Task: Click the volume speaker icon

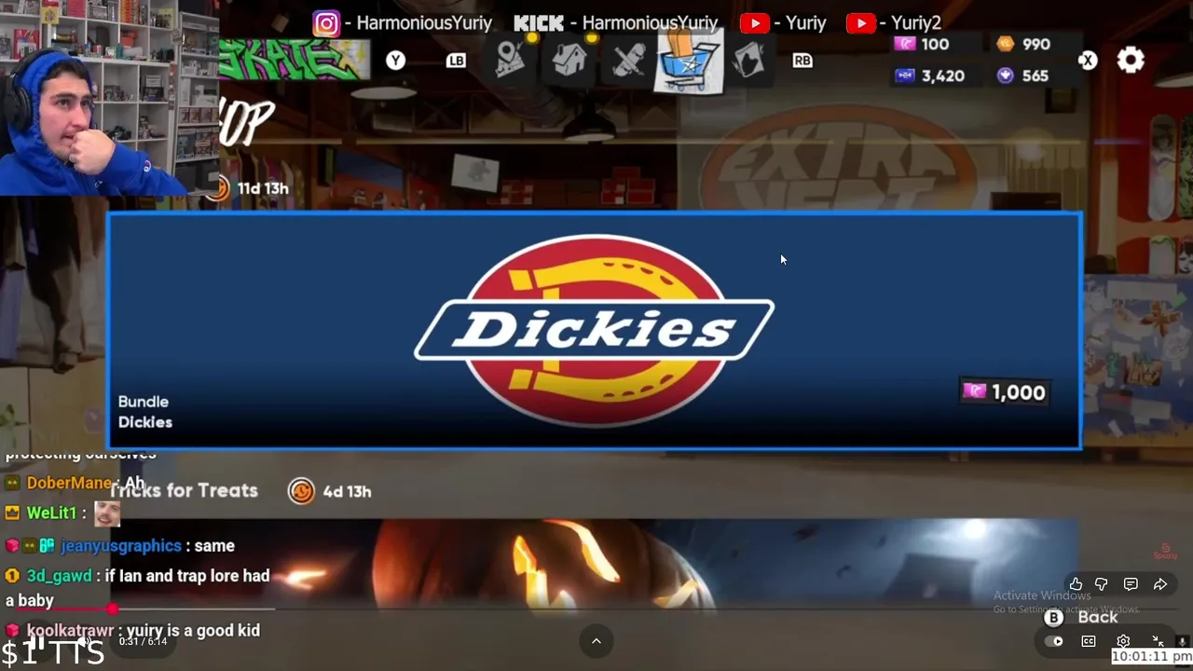Action: [85, 641]
